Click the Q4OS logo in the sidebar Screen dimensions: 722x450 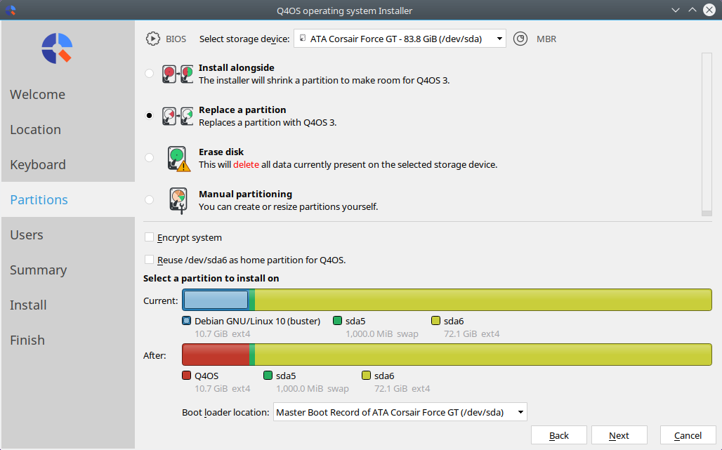click(x=57, y=48)
